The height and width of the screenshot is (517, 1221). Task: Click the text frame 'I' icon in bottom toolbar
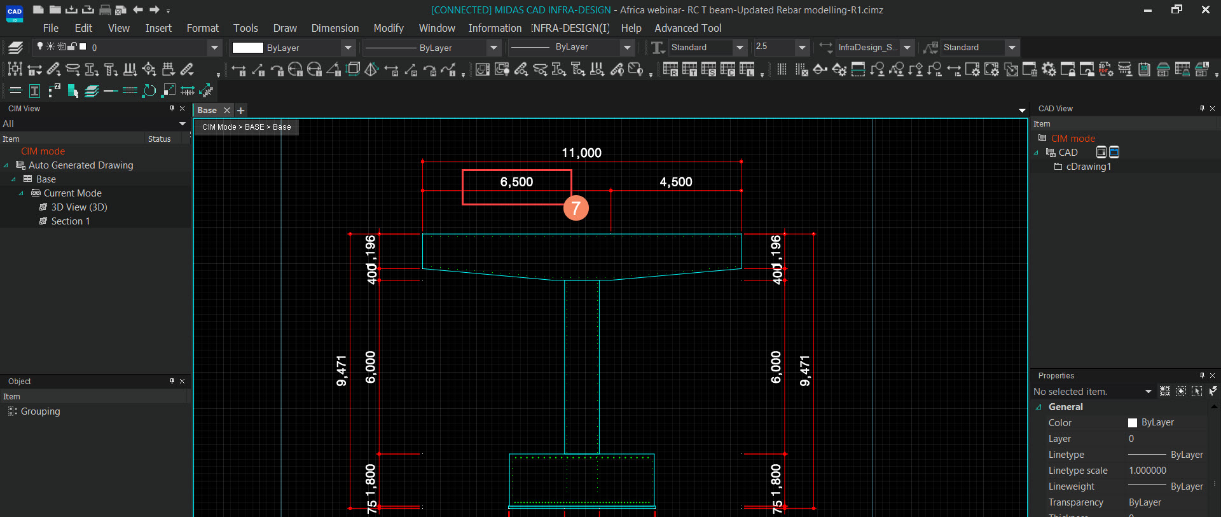[x=34, y=91]
